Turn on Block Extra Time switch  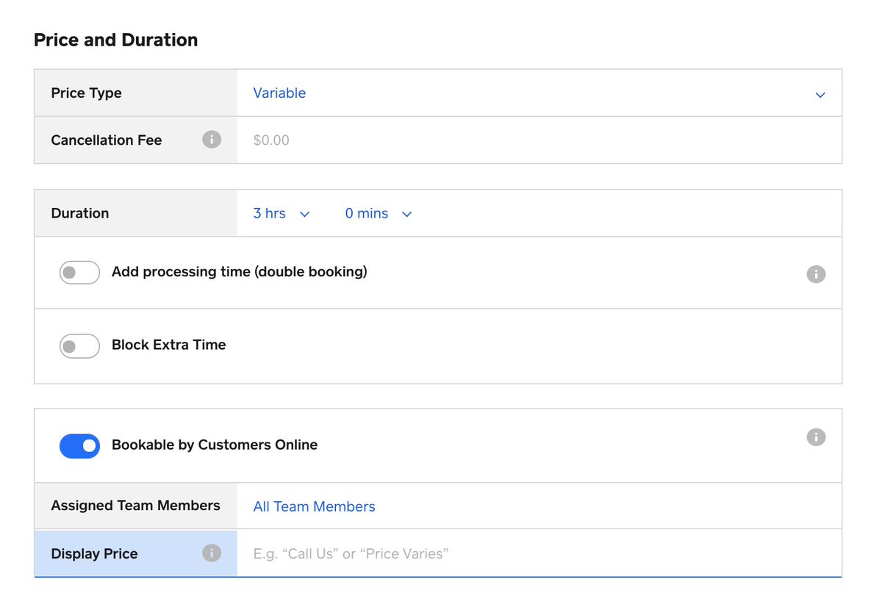click(x=79, y=346)
